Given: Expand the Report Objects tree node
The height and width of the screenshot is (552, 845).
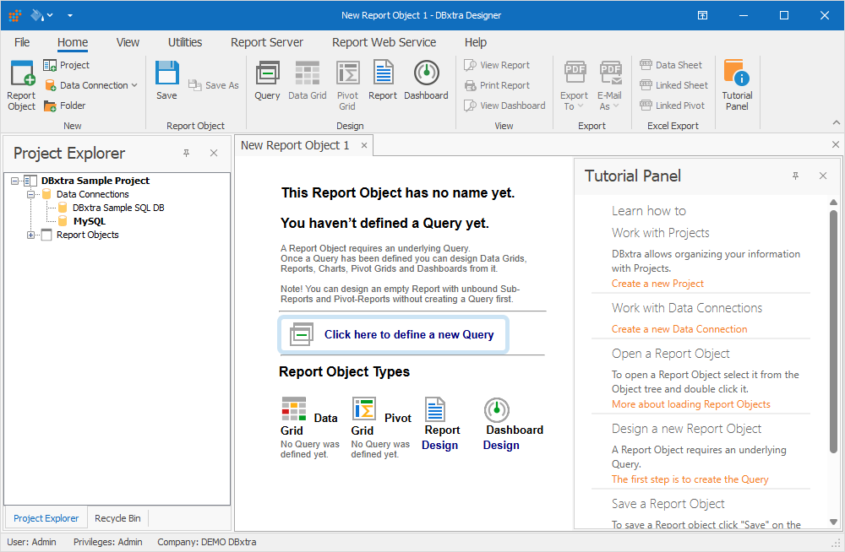Looking at the screenshot, I should tap(30, 235).
